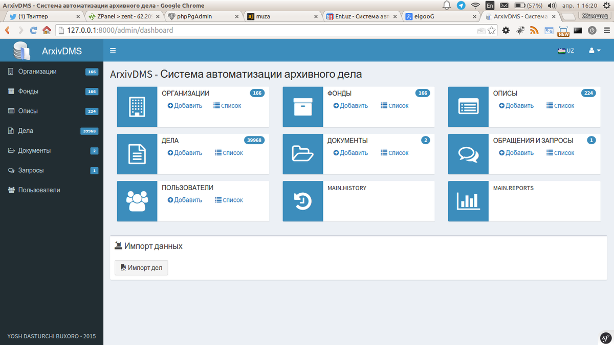Image resolution: width=614 pixels, height=345 pixels.
Task: Click Добавить under Фонды
Action: 350,106
